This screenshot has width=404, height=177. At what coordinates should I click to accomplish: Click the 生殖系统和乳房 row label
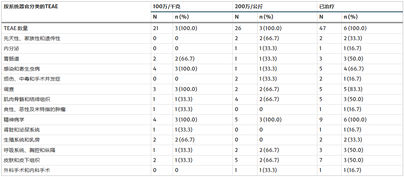(x=21, y=140)
